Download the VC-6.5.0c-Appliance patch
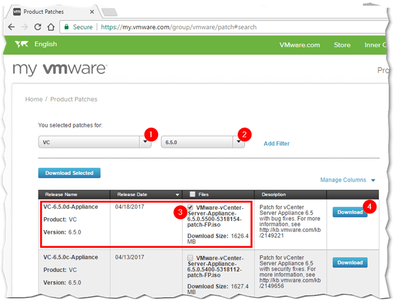Screen dimensions: 394x303 (350, 263)
